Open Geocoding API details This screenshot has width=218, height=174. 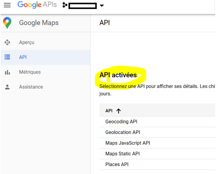tap(121, 122)
